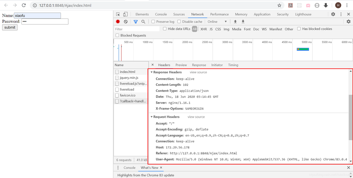
Task: Click view source for Request Headers
Action: pyautogui.click(x=196, y=117)
